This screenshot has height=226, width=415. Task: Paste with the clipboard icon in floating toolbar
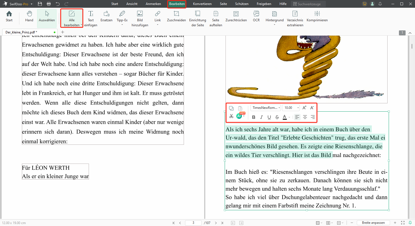240,108
